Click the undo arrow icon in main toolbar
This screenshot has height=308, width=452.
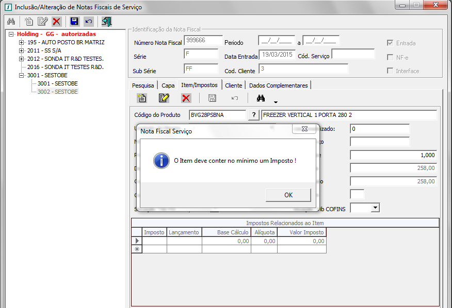tap(89, 22)
